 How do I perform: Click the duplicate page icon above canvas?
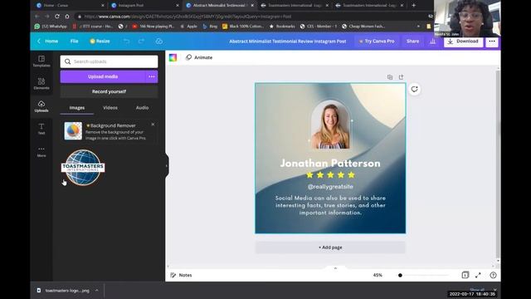tap(390, 77)
